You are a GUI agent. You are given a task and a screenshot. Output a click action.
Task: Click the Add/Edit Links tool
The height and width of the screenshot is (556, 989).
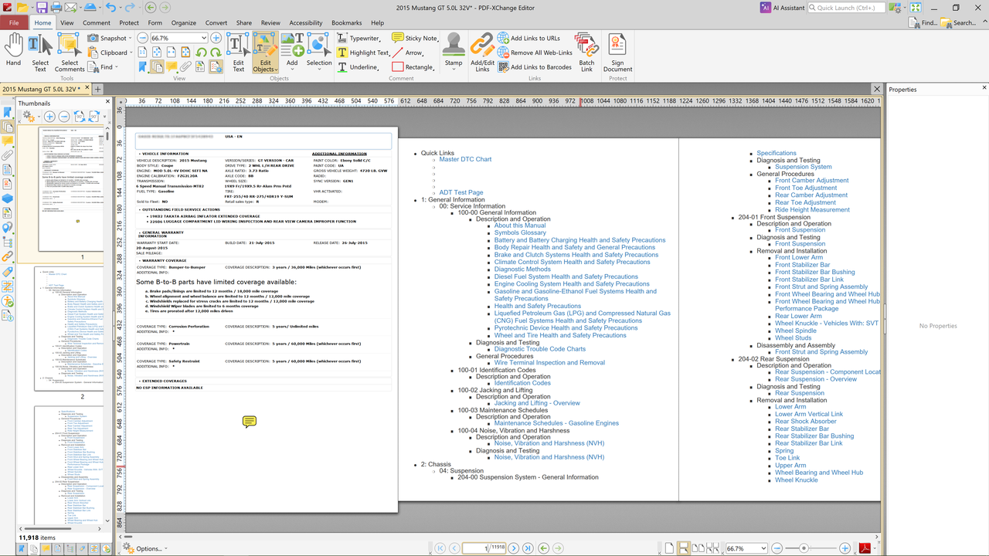click(x=482, y=52)
